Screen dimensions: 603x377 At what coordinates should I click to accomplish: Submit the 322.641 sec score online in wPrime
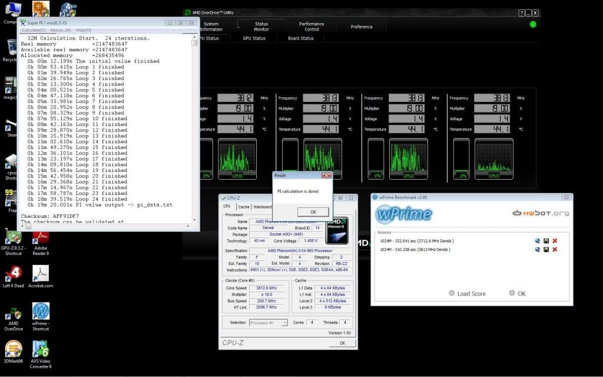click(x=537, y=241)
